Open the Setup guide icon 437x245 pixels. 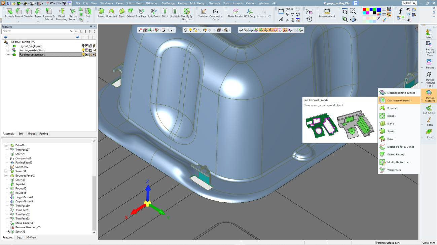pos(429,34)
